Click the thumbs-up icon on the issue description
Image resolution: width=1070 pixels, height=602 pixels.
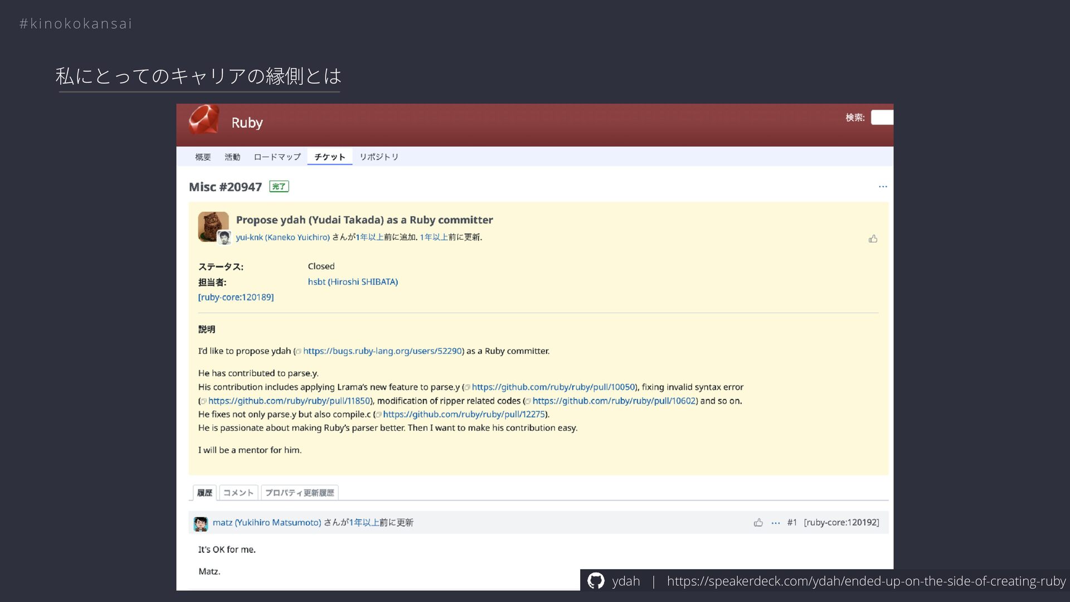point(873,239)
